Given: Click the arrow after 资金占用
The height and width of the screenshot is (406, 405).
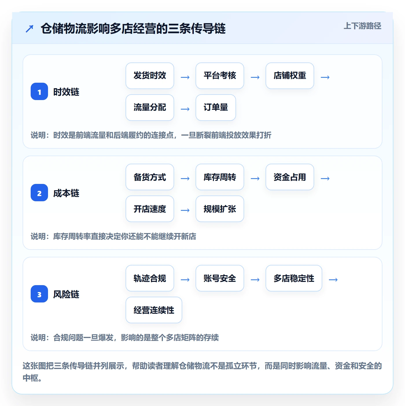Looking at the screenshot, I should point(325,178).
